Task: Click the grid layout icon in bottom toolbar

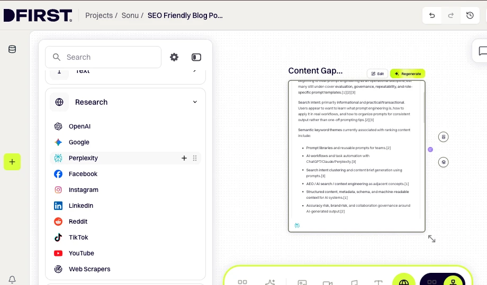Action: (242, 282)
